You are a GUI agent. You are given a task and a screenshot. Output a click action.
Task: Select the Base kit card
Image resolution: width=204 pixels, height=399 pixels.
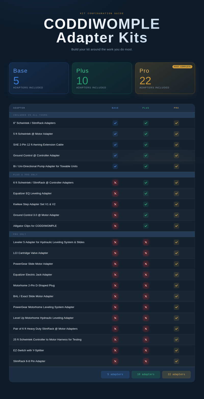pyautogui.click(x=39, y=78)
